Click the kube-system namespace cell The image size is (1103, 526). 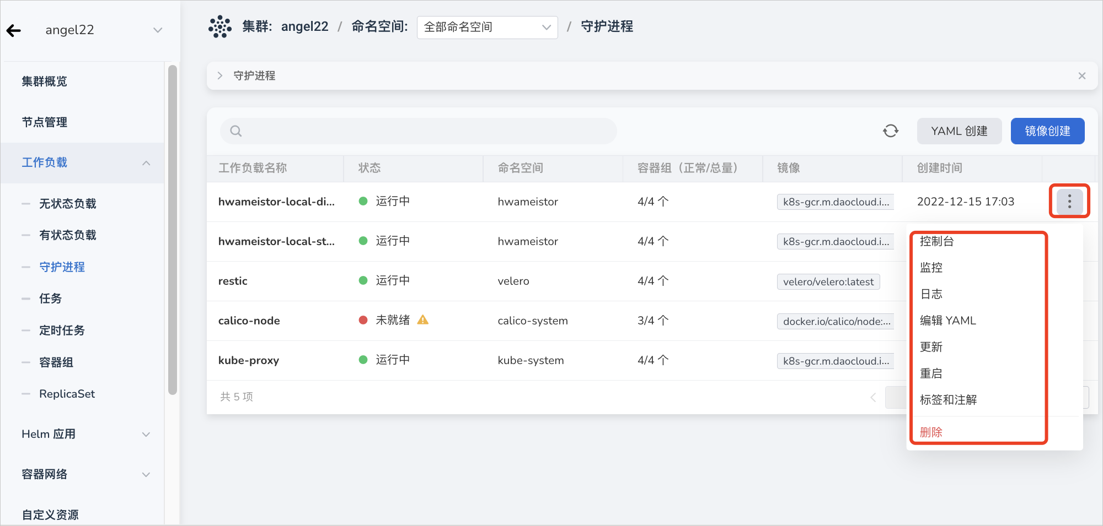point(531,360)
